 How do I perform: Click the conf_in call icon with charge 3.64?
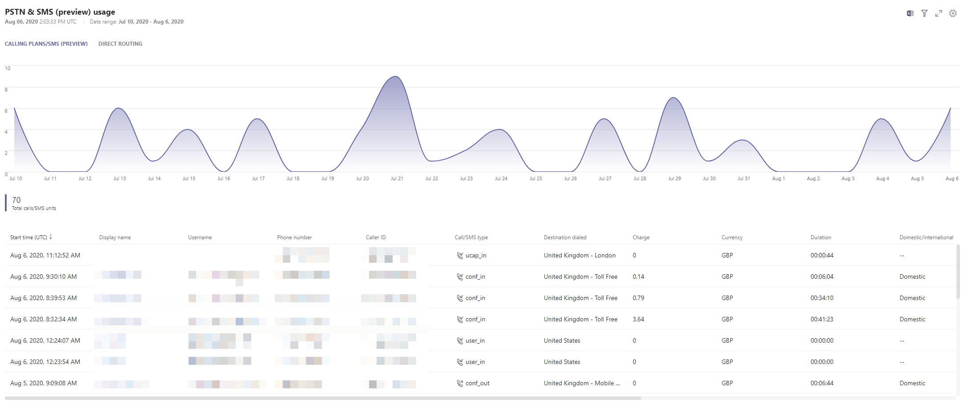(x=460, y=320)
